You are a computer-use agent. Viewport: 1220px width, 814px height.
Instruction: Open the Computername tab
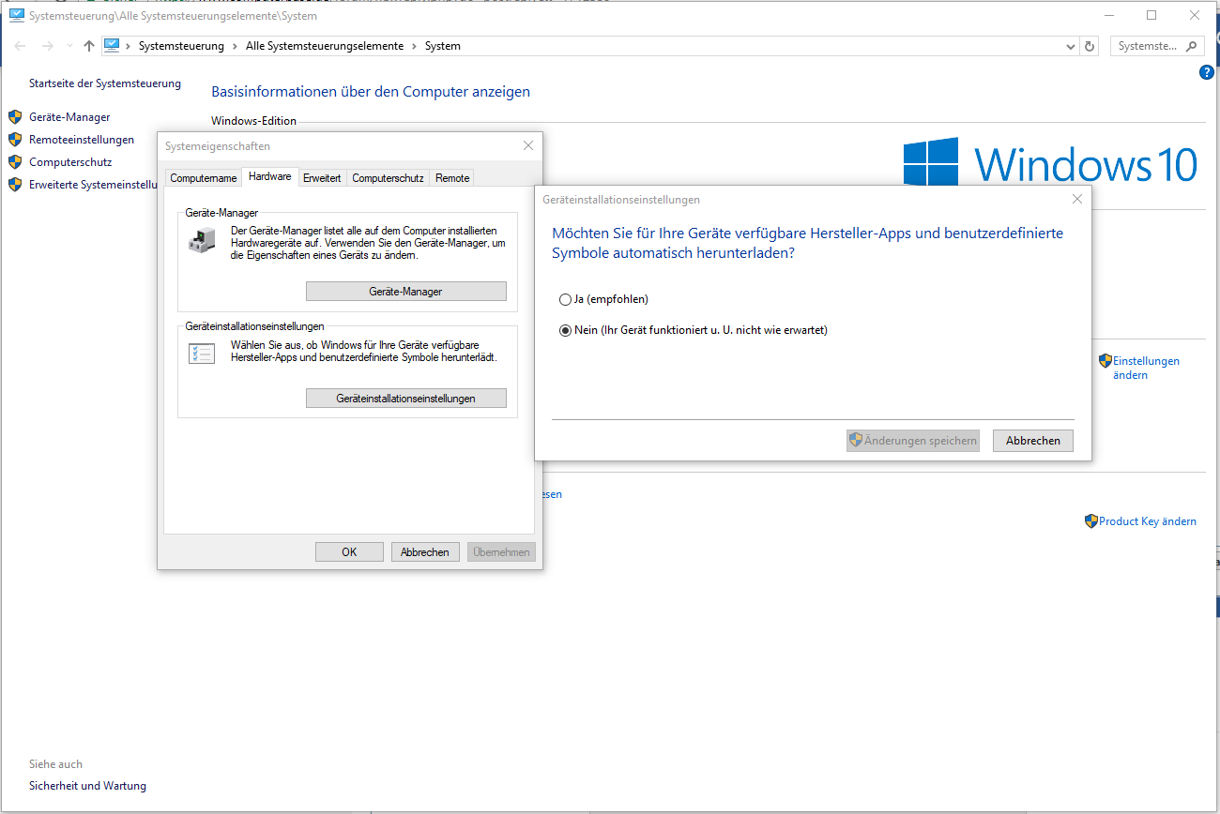point(204,178)
